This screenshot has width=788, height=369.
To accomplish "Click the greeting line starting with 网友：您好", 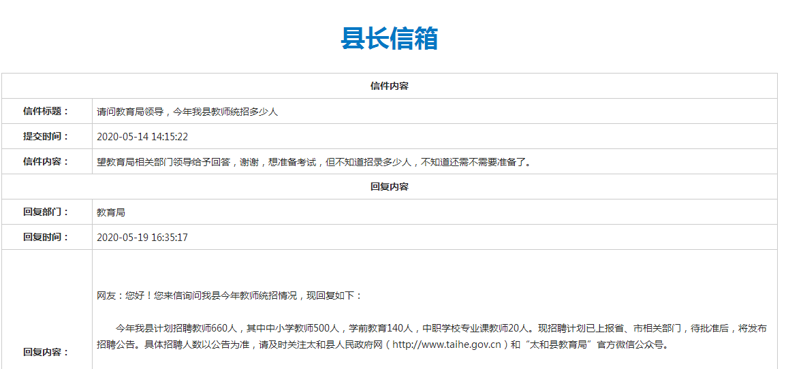I will point(230,295).
